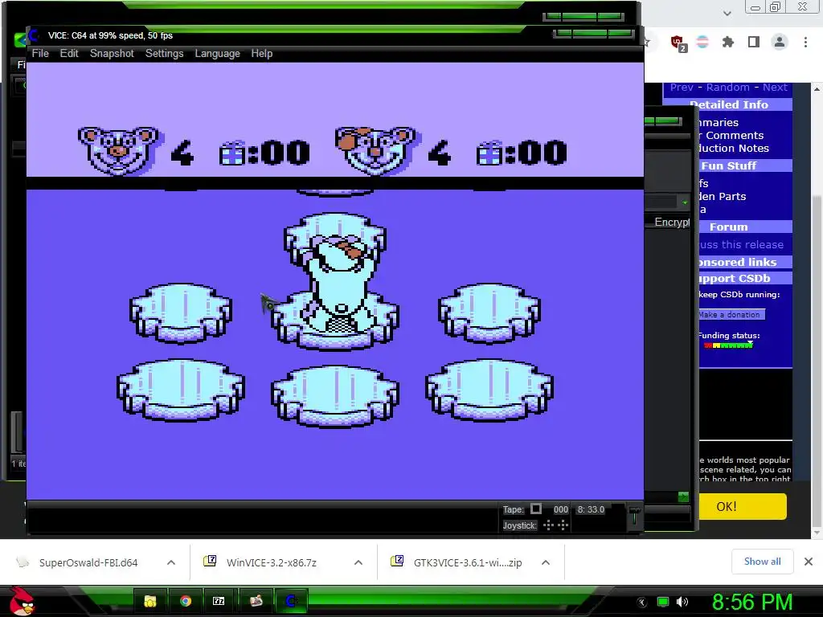Click the CSDb funding status bar
This screenshot has width=823, height=617.
pyautogui.click(x=728, y=345)
